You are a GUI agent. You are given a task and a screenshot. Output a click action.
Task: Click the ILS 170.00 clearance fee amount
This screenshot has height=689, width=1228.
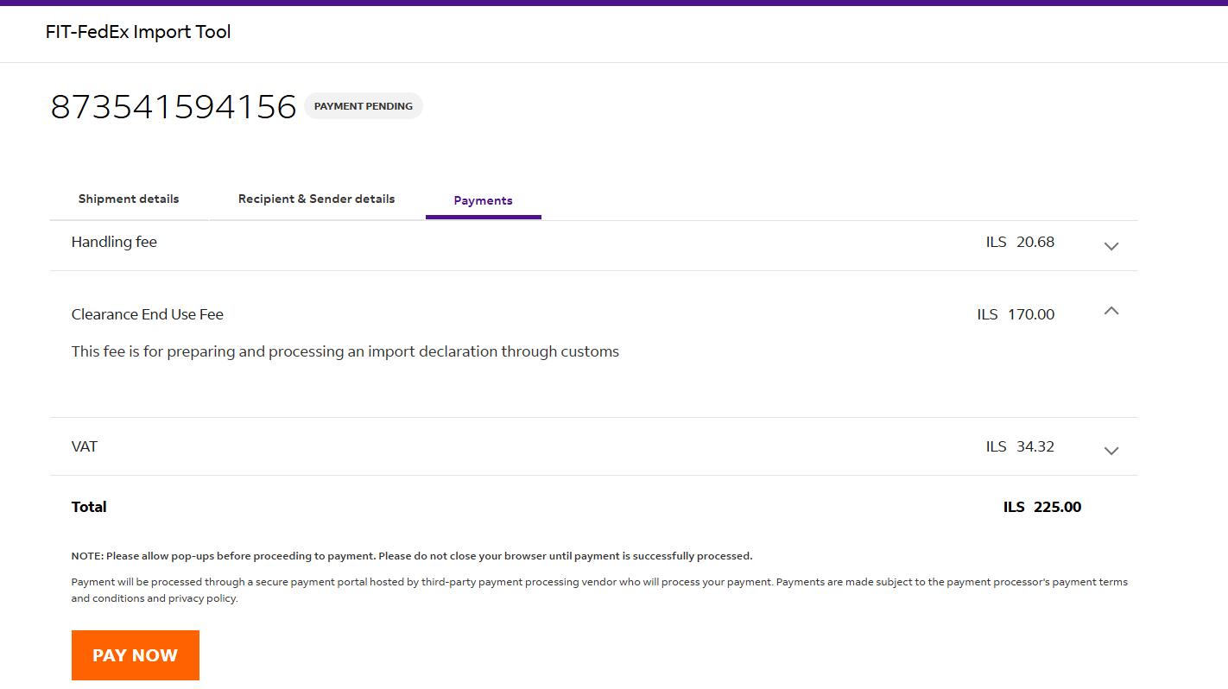(x=1016, y=314)
